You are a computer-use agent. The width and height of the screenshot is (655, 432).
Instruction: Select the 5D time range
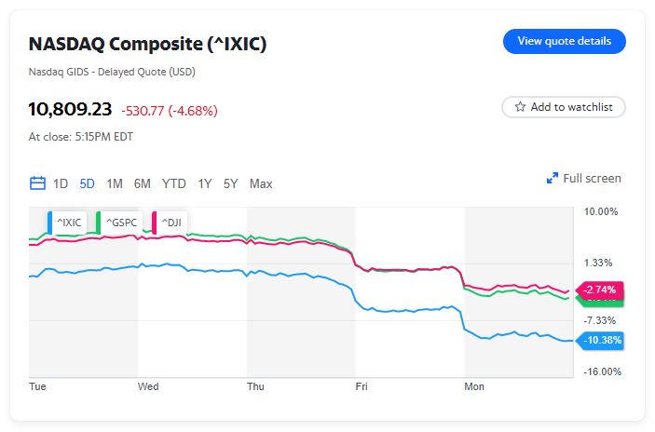coord(88,183)
